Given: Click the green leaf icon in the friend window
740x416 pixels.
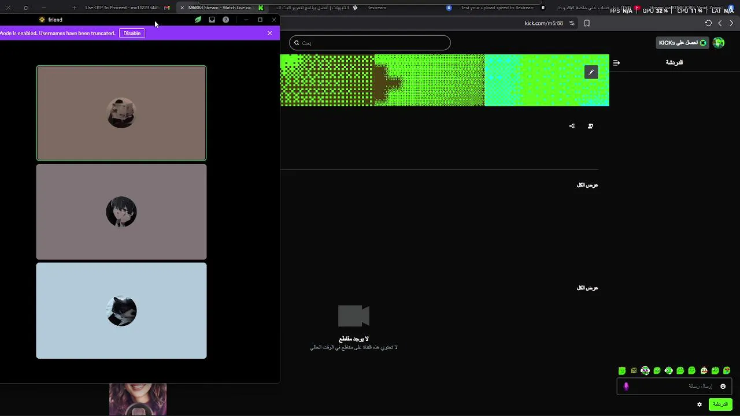Looking at the screenshot, I should pyautogui.click(x=198, y=20).
